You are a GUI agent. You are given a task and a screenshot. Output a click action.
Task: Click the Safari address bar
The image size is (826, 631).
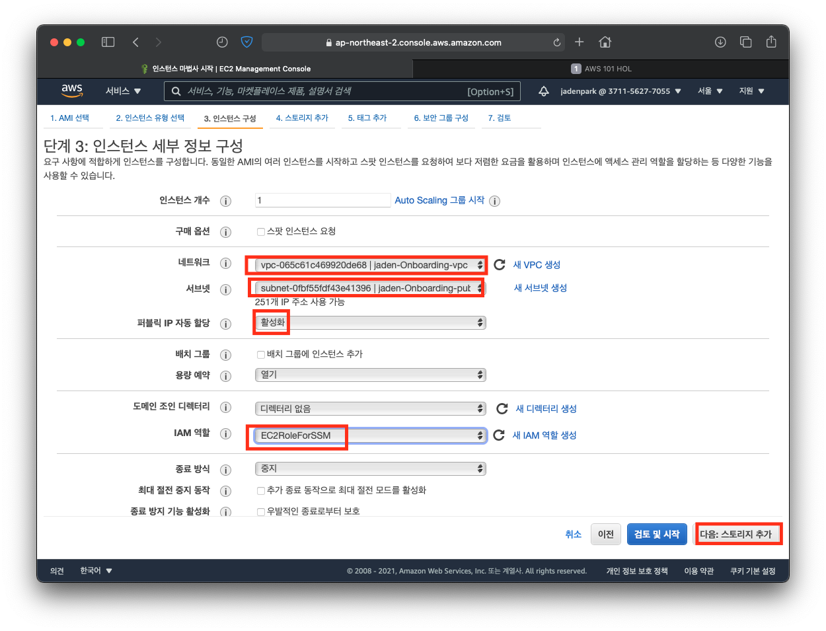[413, 42]
